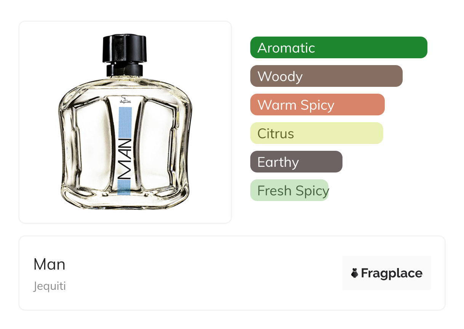
Task: Select the product info card at bottom
Action: click(x=232, y=273)
